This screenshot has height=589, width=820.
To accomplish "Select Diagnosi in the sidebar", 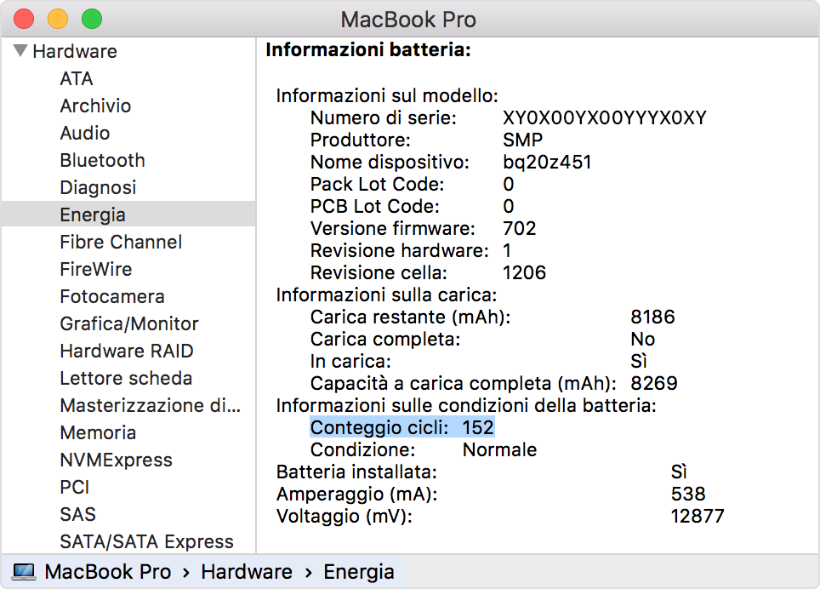I will pos(98,187).
